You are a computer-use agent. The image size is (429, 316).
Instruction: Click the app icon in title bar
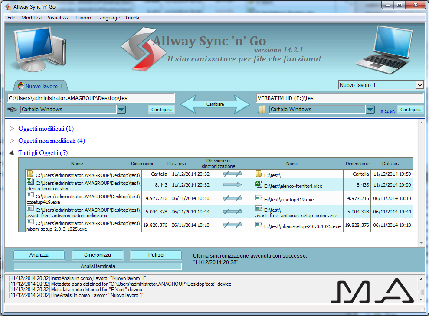(8, 7)
